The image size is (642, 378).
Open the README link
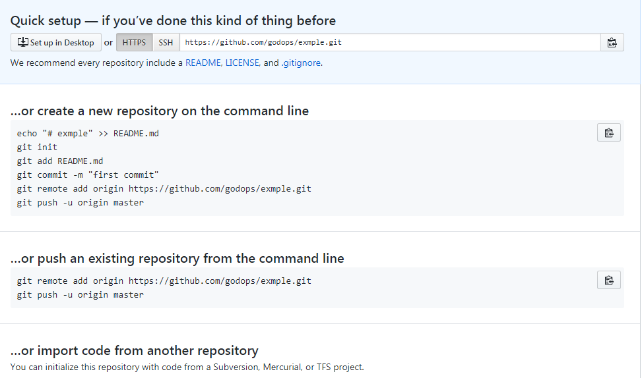[203, 63]
